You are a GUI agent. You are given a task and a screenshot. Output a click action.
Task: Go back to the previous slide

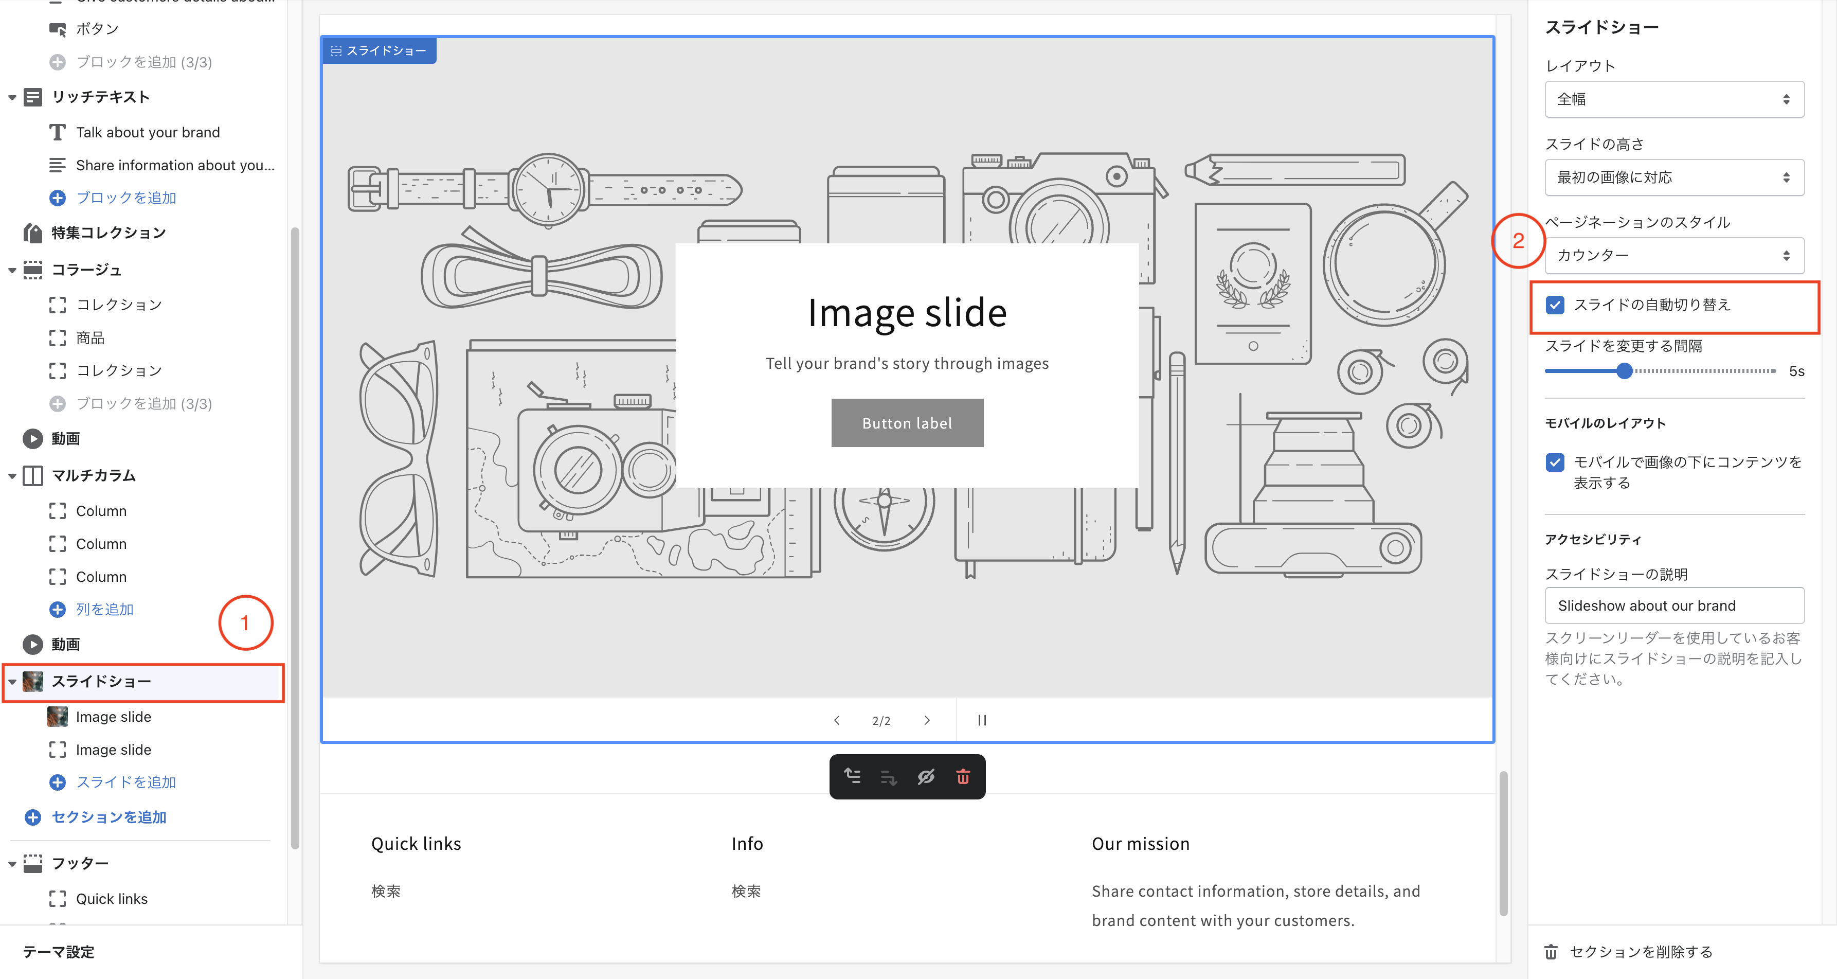click(837, 720)
